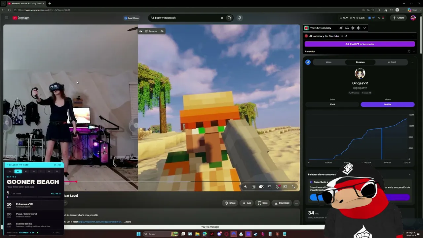Open YouTube notifications bell

click(x=383, y=18)
